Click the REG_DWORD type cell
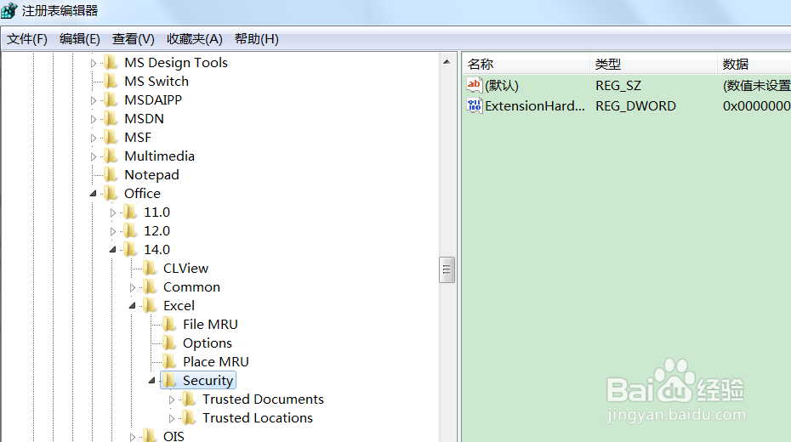 (x=635, y=106)
